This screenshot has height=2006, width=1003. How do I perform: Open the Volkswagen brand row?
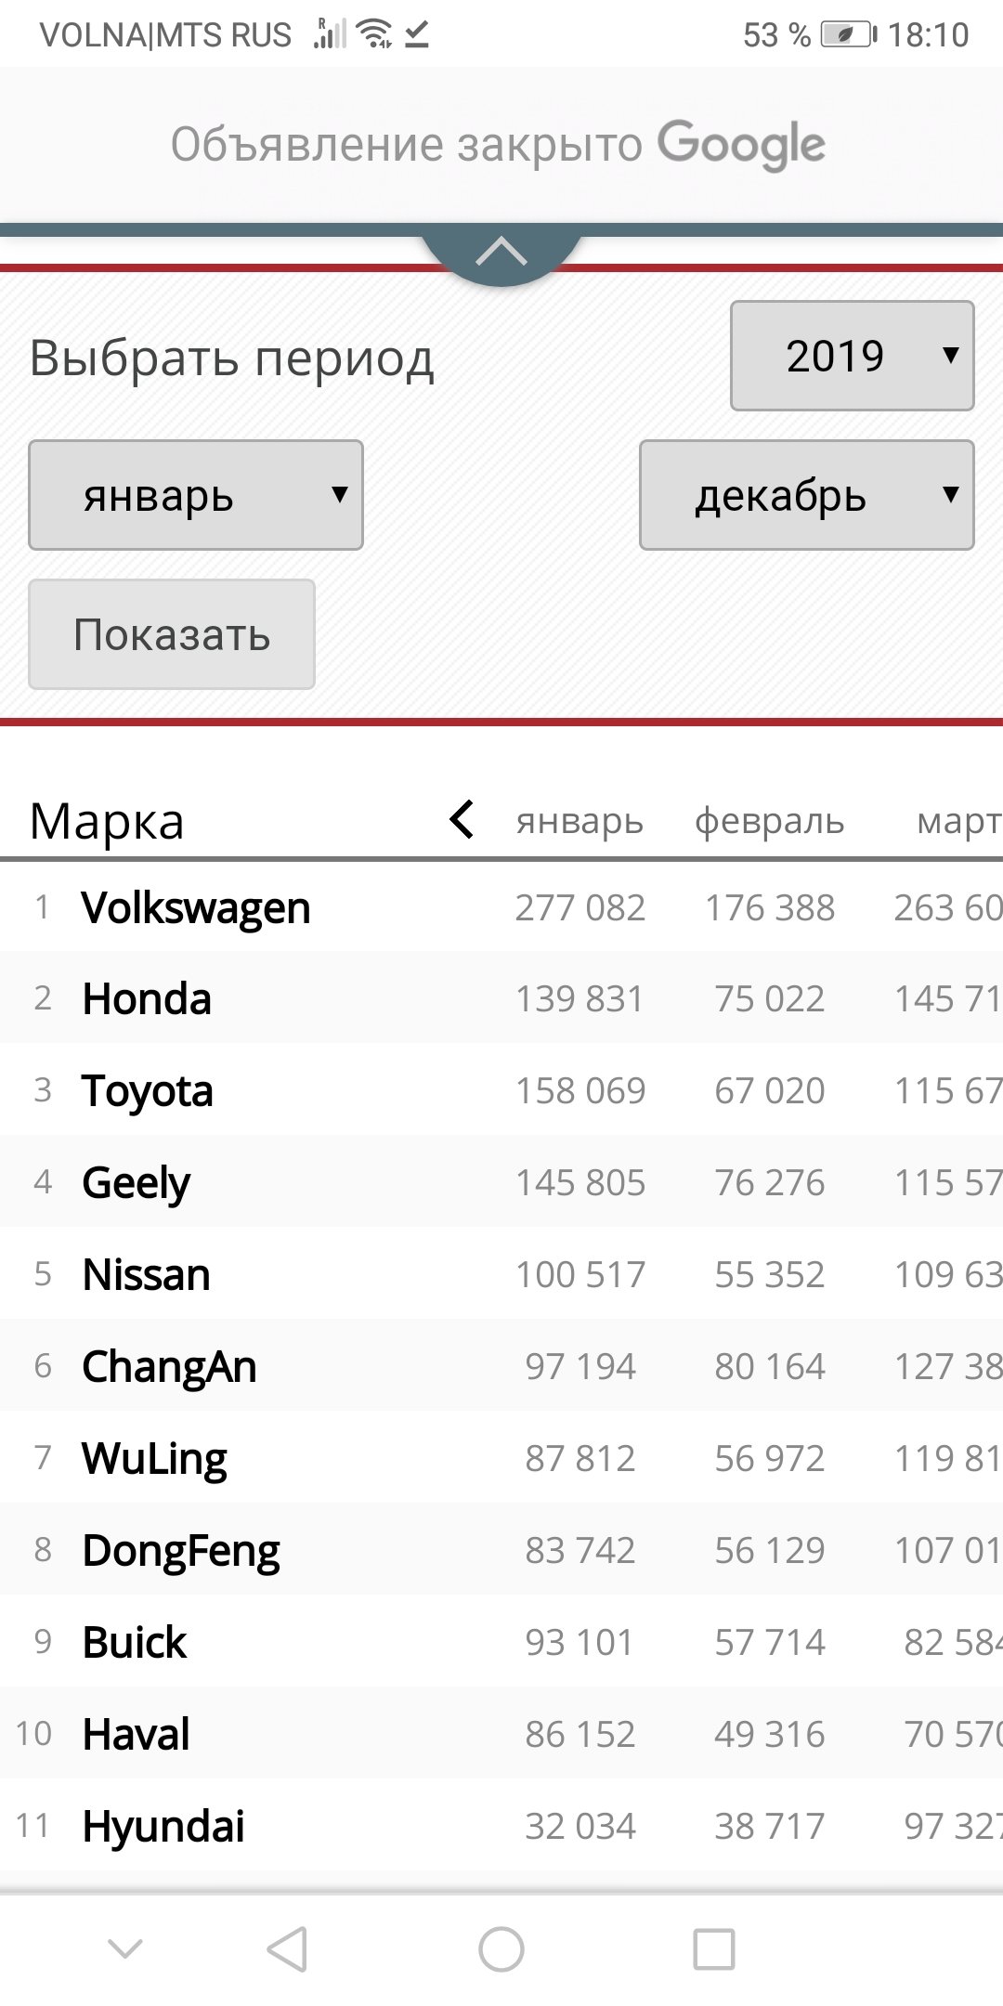tap(501, 907)
